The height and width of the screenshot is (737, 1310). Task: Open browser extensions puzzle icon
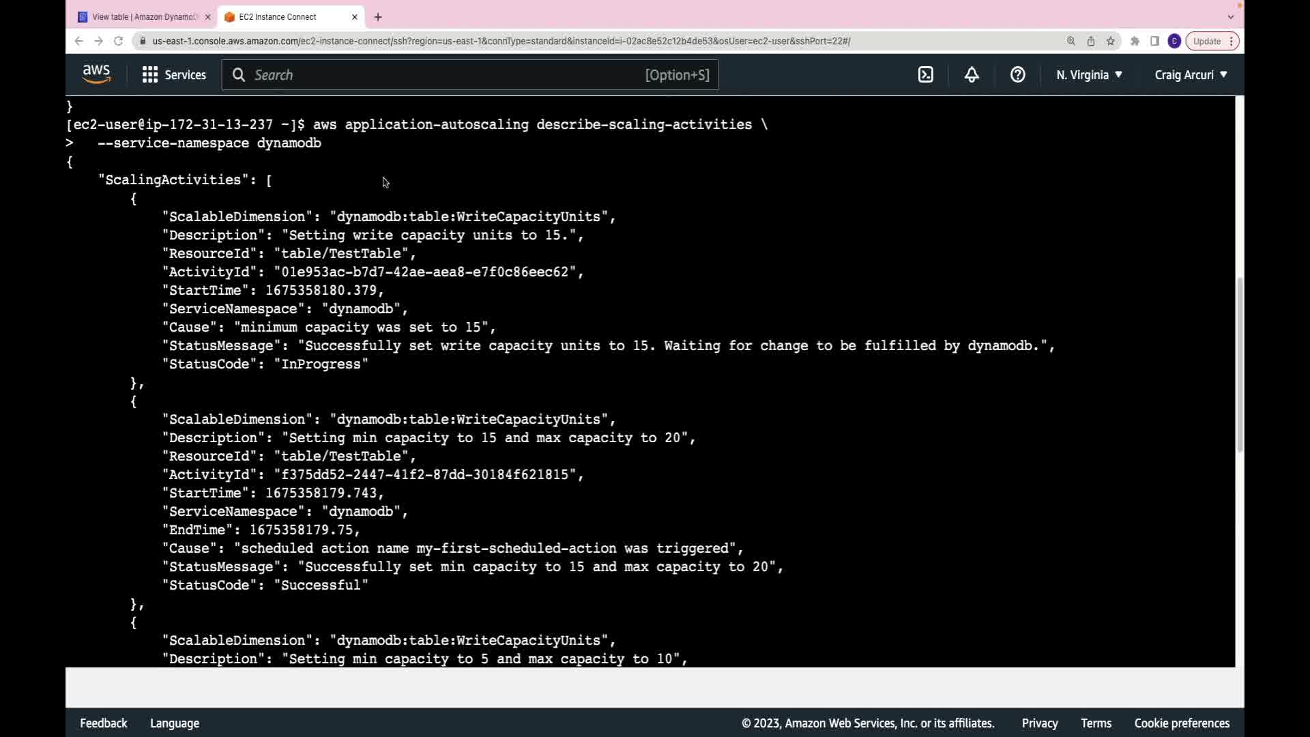1135,41
